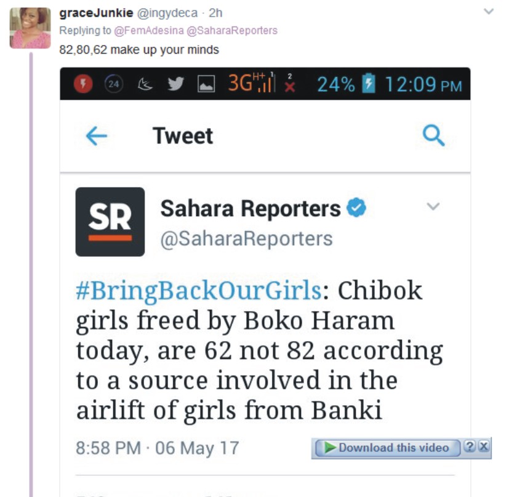Open the SR Sahara Reporters logo
This screenshot has width=509, height=497.
[110, 222]
